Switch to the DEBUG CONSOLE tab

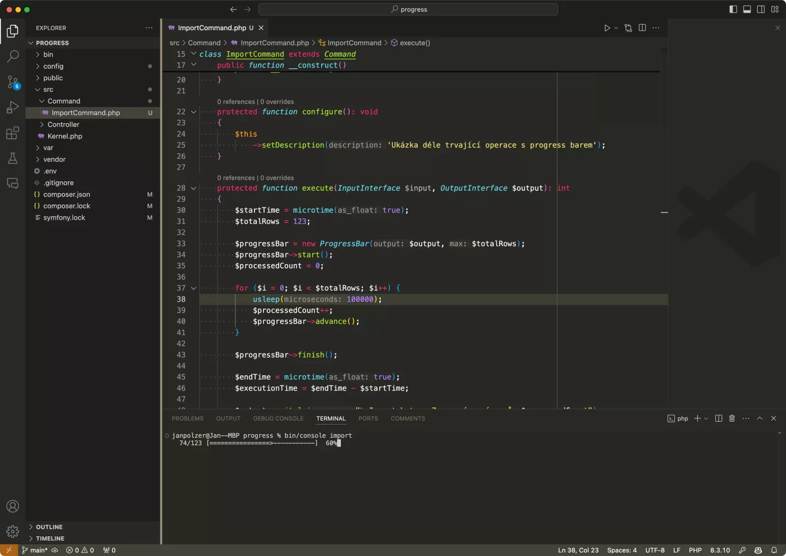(278, 418)
